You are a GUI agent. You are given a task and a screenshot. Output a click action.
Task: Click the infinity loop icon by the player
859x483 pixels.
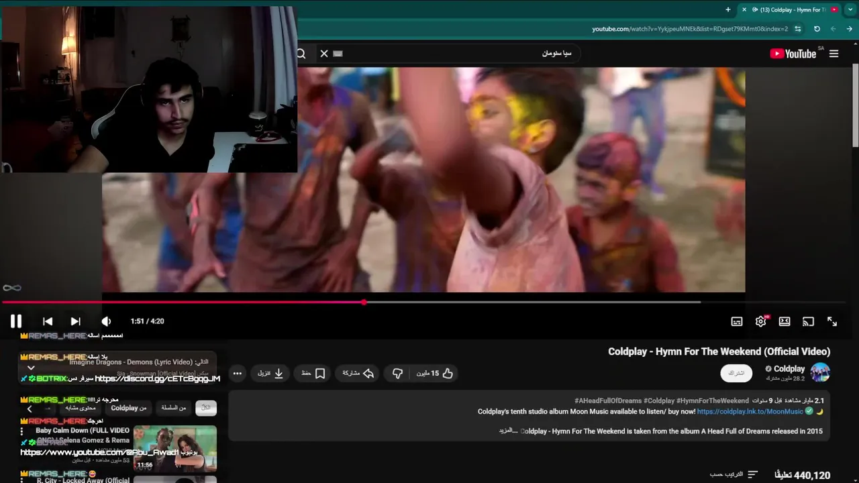point(12,288)
